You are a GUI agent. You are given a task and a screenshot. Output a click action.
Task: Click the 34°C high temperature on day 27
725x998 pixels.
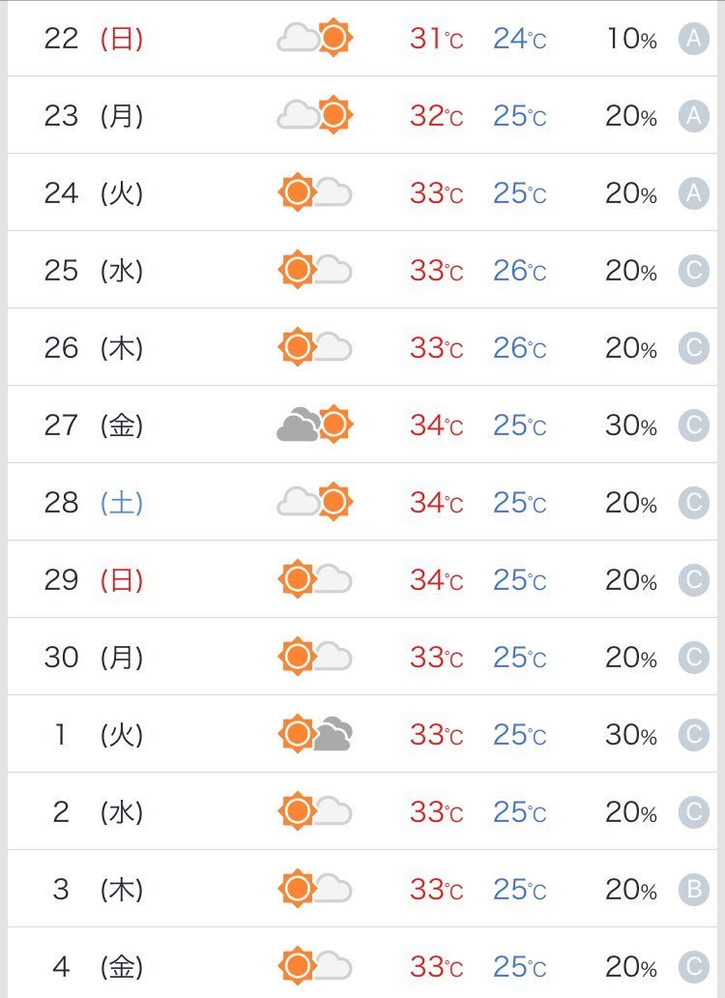coord(436,426)
